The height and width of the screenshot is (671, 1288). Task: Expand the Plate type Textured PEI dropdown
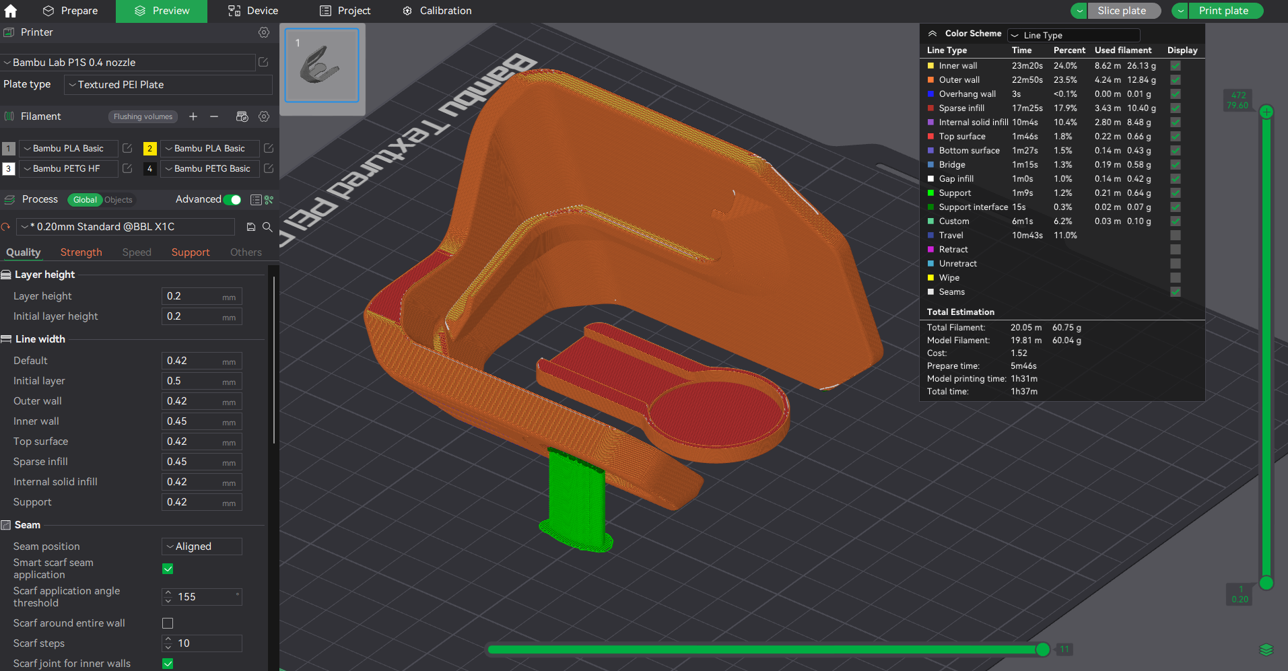pyautogui.click(x=168, y=85)
